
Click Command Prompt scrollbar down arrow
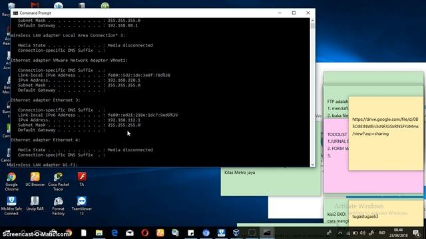click(x=312, y=165)
